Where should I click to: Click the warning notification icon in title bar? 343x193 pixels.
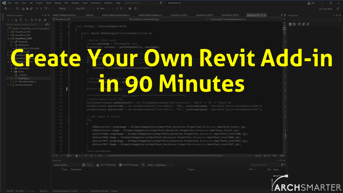(x=308, y=3)
